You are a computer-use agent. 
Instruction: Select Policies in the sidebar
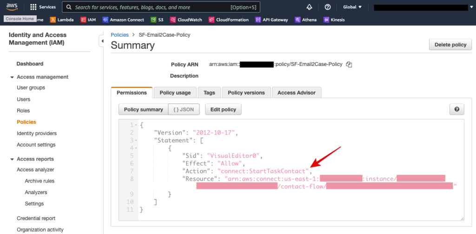[x=26, y=122]
